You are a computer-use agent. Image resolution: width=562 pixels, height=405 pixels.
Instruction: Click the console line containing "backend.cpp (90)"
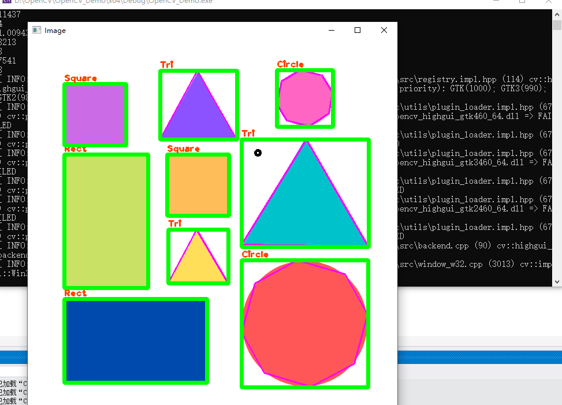475,246
